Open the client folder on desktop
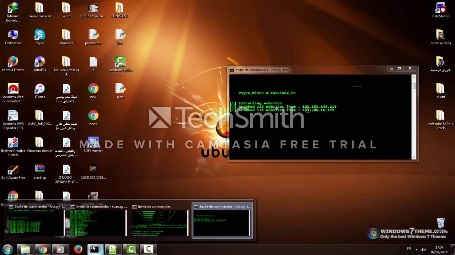The image size is (455, 255). 441,91
